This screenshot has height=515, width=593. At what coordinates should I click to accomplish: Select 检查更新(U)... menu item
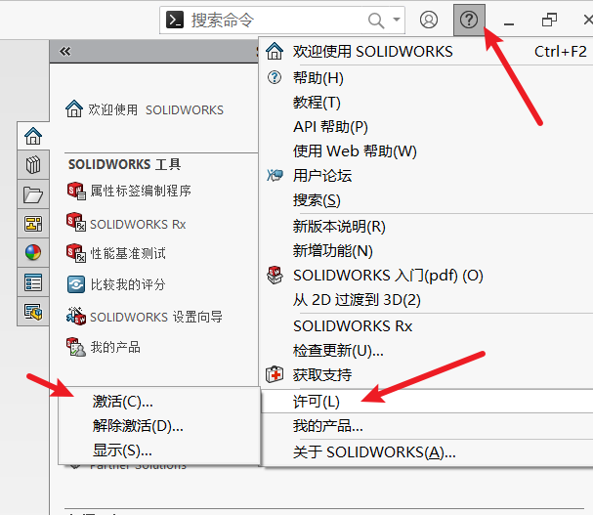[426, 351]
